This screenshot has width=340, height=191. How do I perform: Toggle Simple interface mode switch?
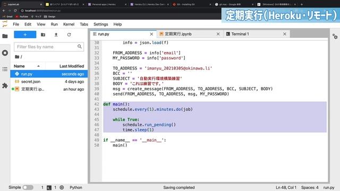coord(28,187)
